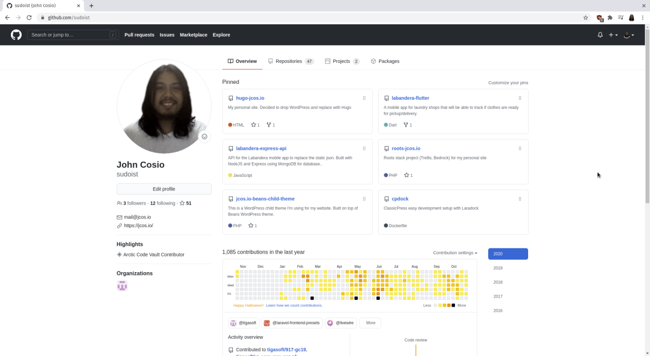Click the mail icon next to mail@jcos.io
This screenshot has height=356, width=650.
119,217
